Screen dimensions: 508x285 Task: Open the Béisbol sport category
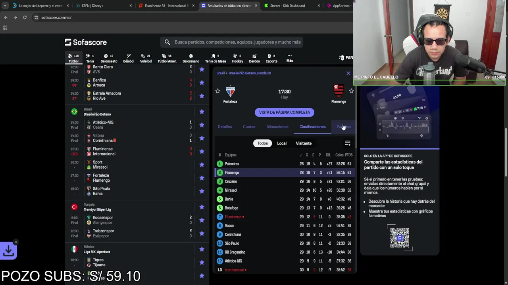pos(129,58)
